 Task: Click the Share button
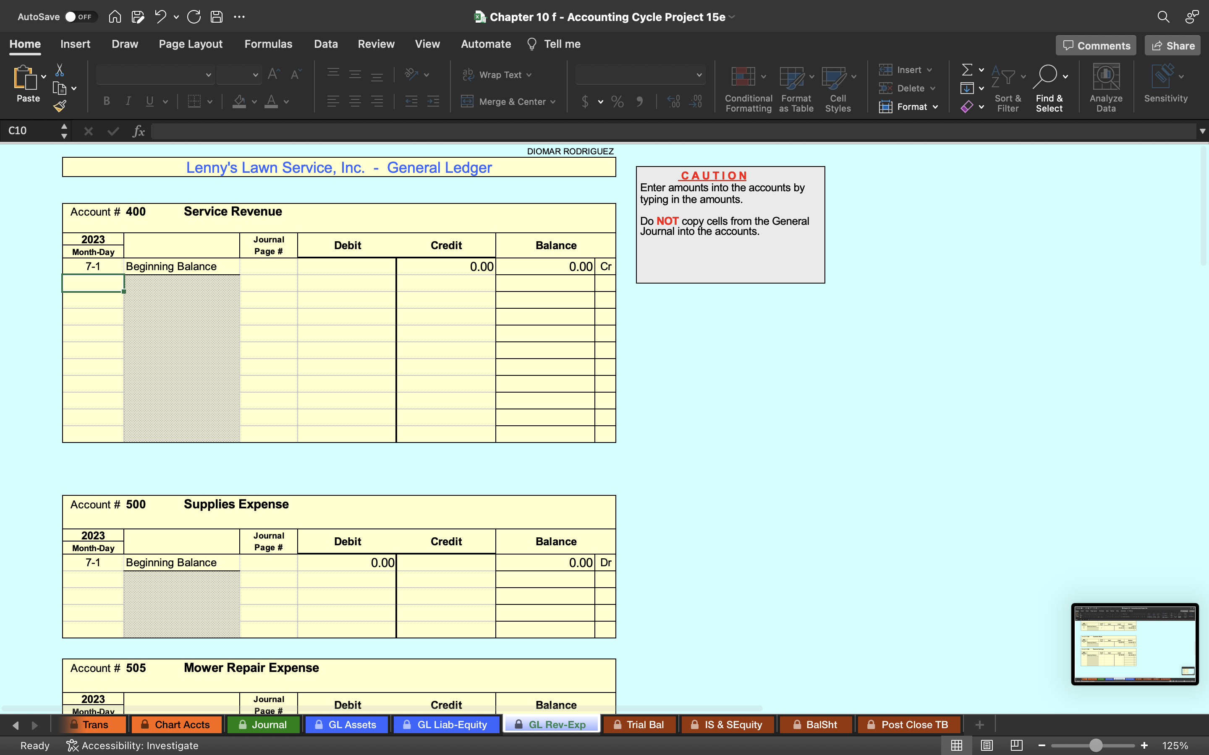(1172, 45)
